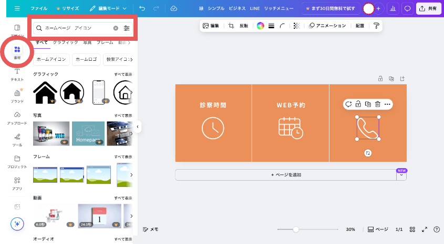Open the ファイル menu

[39, 9]
